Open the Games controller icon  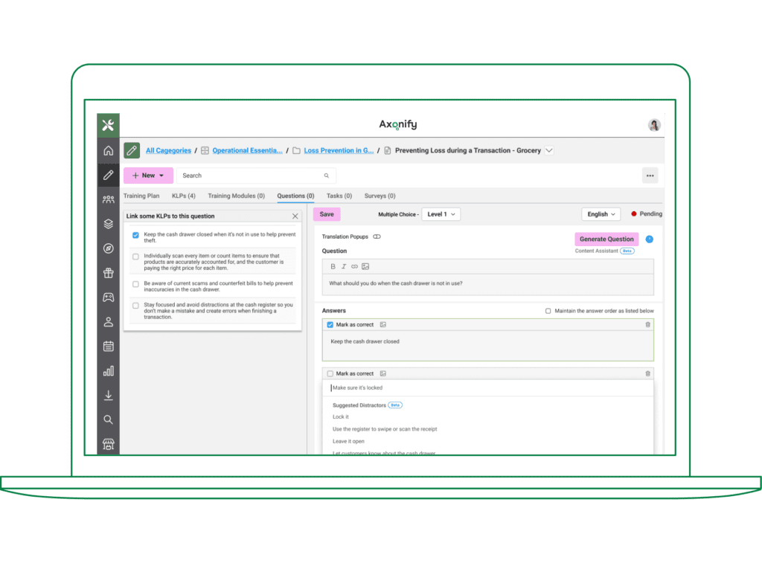(x=108, y=297)
